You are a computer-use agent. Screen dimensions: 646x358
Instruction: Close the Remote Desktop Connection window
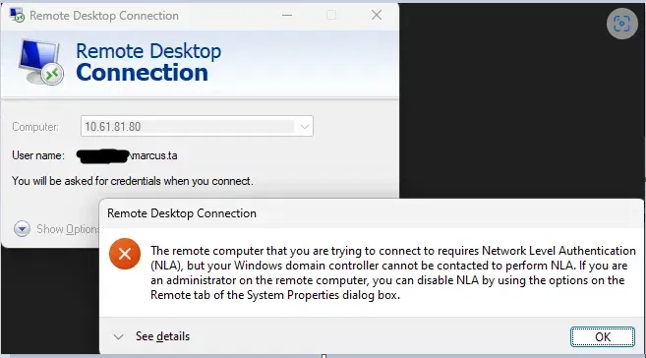377,15
